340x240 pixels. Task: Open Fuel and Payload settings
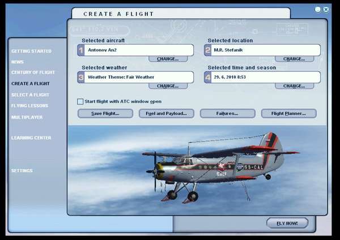(x=166, y=114)
